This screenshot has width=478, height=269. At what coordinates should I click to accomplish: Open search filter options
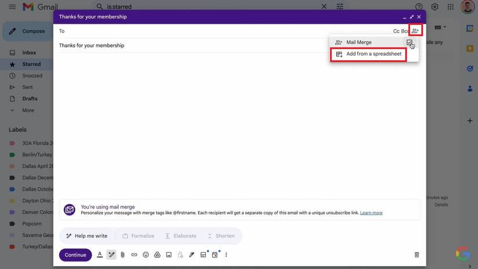click(340, 7)
